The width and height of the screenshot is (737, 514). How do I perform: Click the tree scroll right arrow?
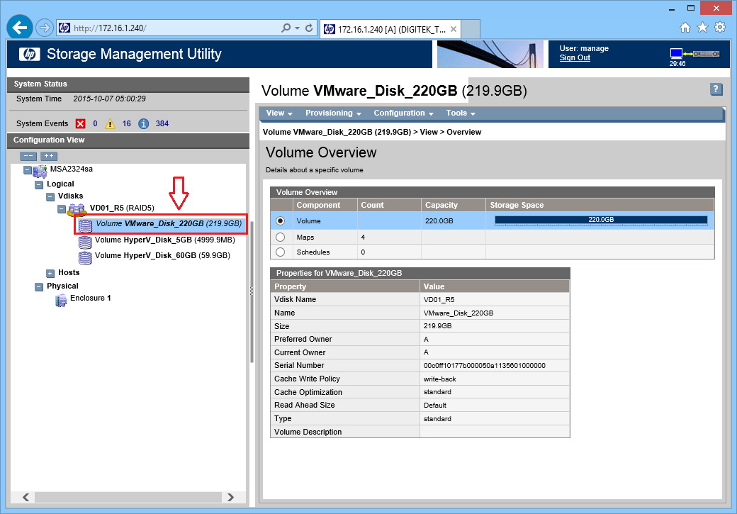tap(230, 497)
